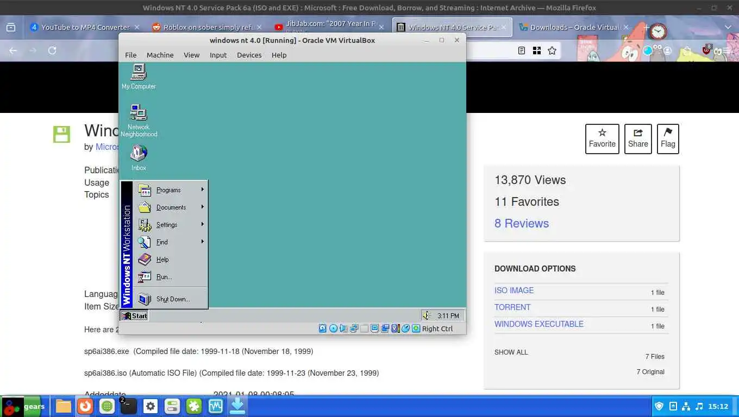Image resolution: width=739 pixels, height=417 pixels.
Task: Click VirtualBox keyboard capture arrow icon
Action: (416, 328)
